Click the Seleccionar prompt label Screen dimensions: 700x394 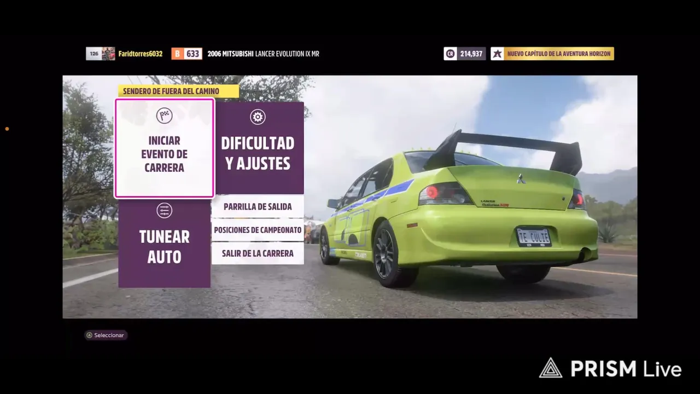click(x=109, y=335)
